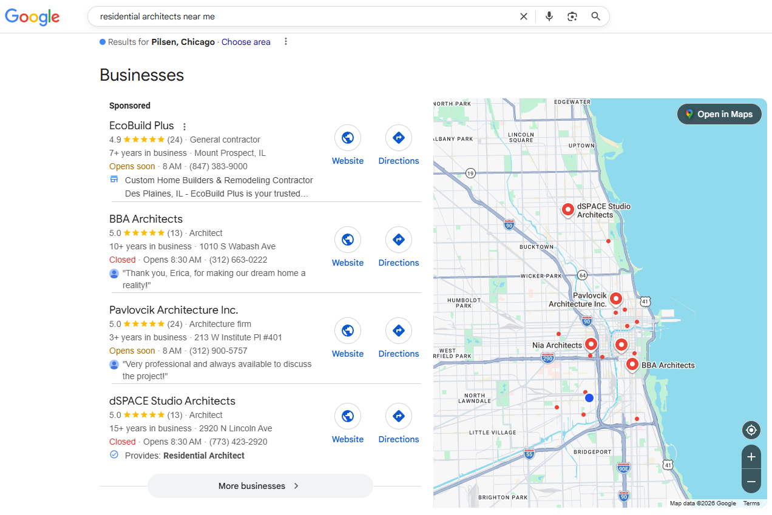The width and height of the screenshot is (772, 515).
Task: Open more options next to Choose area
Action: 286,42
